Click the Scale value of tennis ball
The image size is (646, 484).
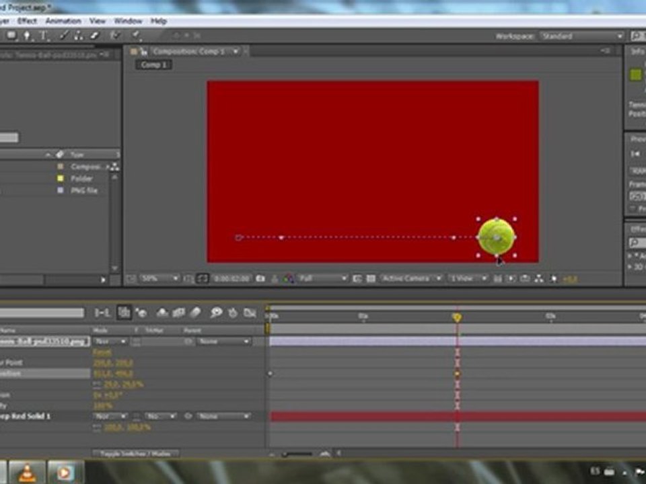(122, 385)
